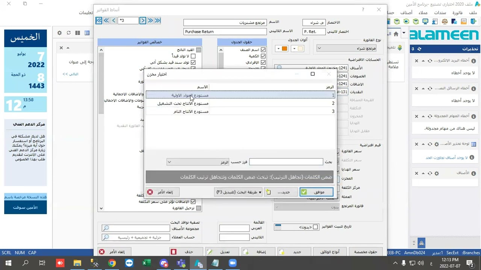Click the settings gear in the left toolbar

(59, 33)
